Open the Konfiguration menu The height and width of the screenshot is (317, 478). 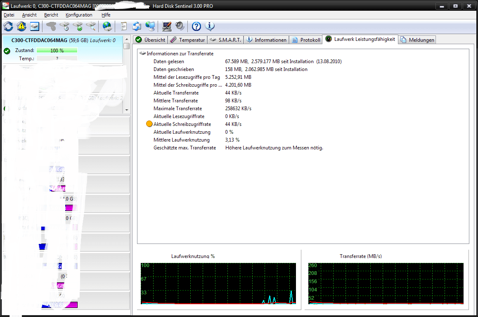pyautogui.click(x=79, y=15)
